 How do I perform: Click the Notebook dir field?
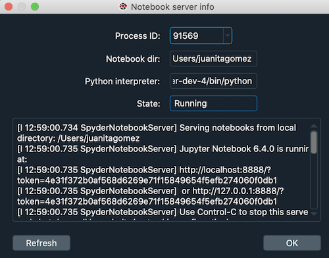point(213,59)
